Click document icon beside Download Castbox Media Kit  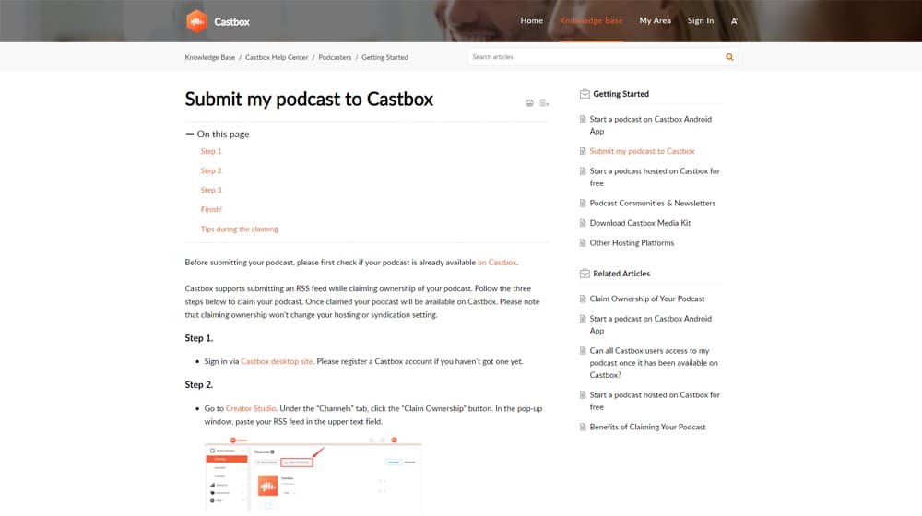583,223
